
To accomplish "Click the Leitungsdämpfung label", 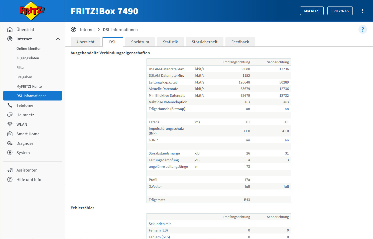I will [x=164, y=160].
